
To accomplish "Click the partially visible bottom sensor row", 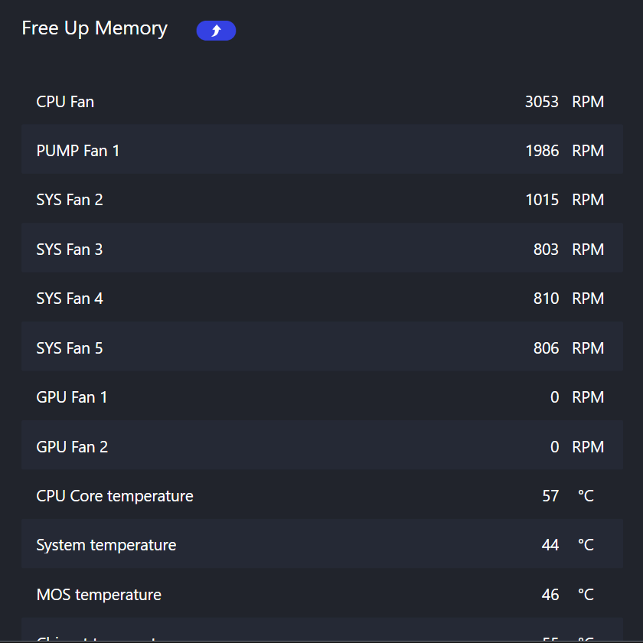I will point(322,629).
